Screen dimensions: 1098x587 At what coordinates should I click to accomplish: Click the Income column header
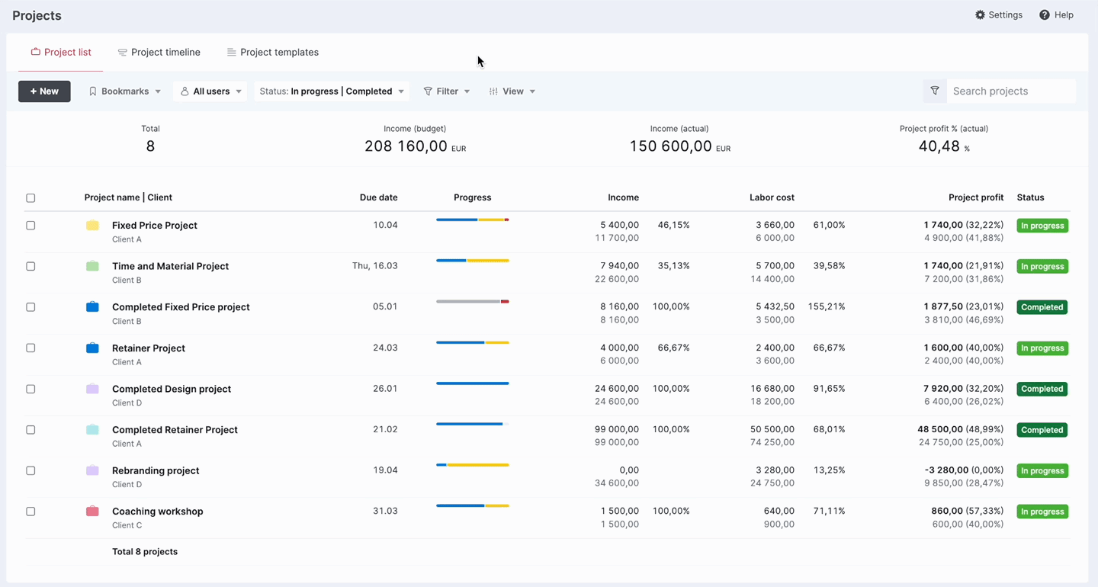tap(623, 197)
